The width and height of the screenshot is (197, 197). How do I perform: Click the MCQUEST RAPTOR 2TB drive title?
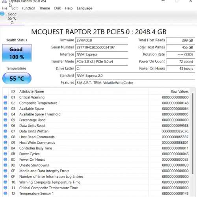(99, 32)
